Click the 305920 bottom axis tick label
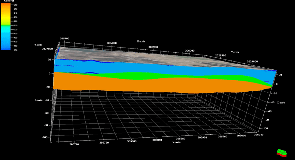Viewport: 295px width, 160px height. 202,137
